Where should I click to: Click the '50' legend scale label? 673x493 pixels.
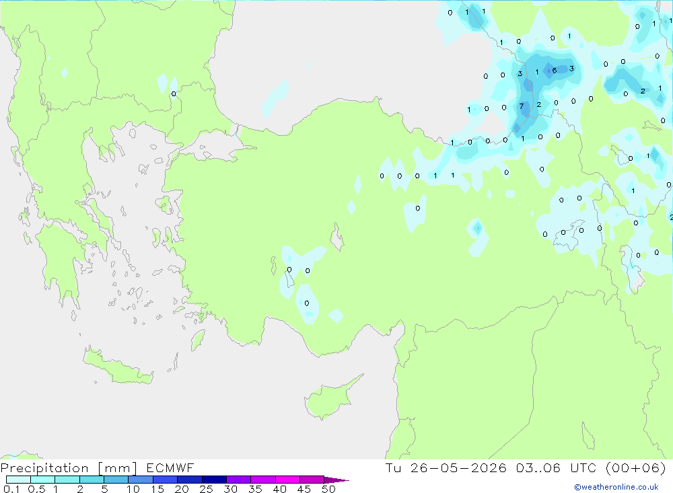328,489
